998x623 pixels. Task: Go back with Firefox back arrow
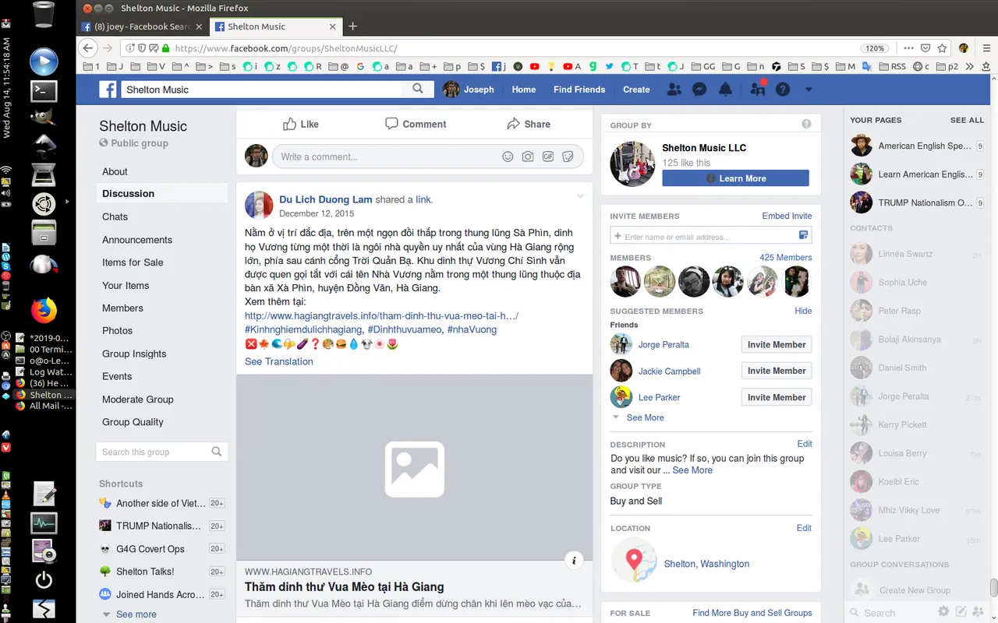click(88, 48)
